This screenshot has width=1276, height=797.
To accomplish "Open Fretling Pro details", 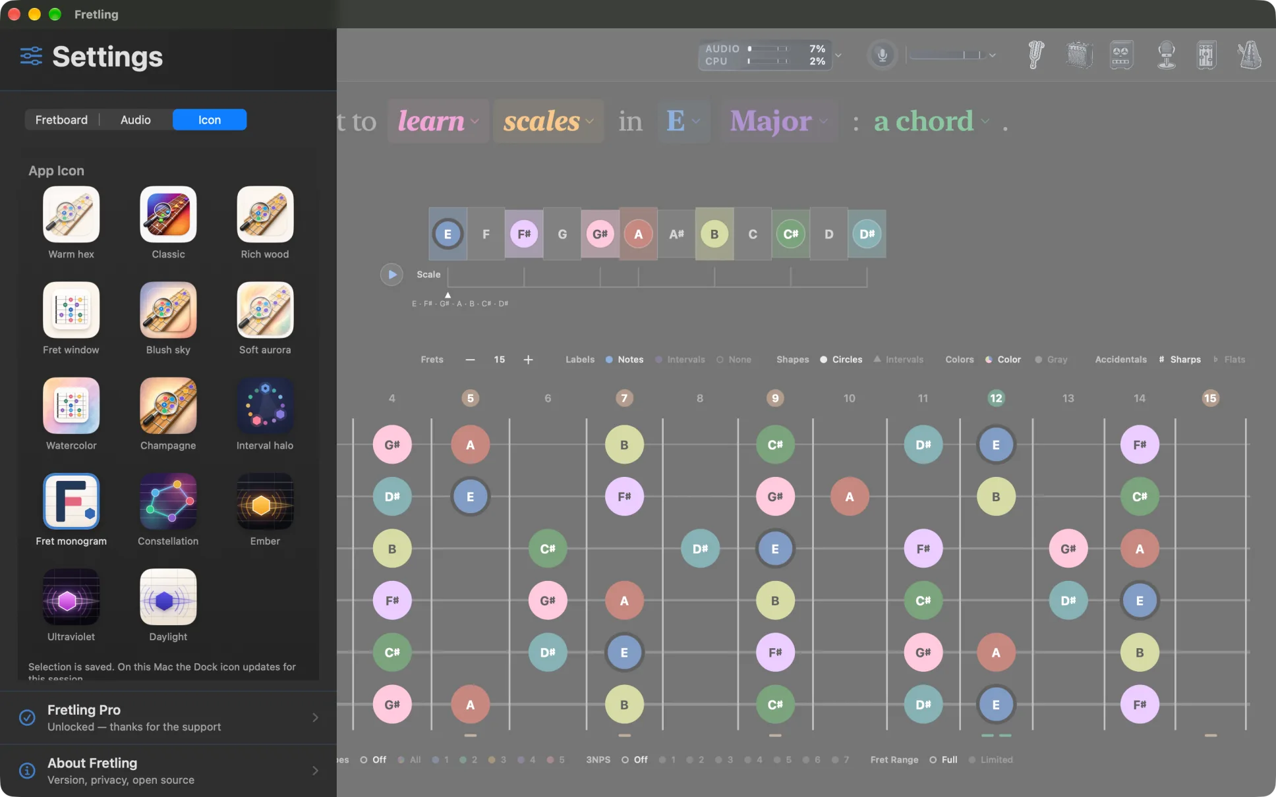I will pos(168,717).
